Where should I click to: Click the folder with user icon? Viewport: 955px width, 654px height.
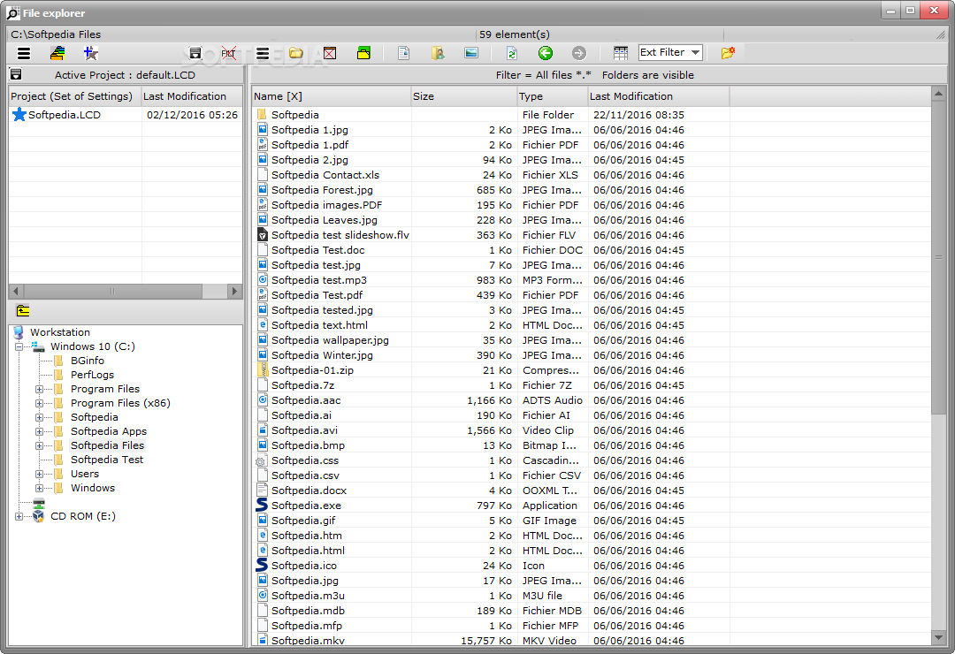click(438, 54)
